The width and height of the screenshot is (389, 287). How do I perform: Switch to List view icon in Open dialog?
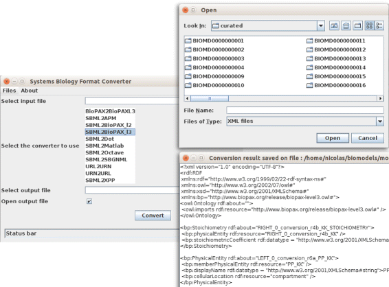coord(369,25)
